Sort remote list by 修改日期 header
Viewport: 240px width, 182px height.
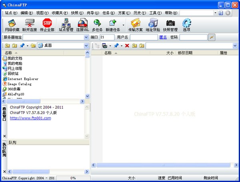tap(197, 53)
